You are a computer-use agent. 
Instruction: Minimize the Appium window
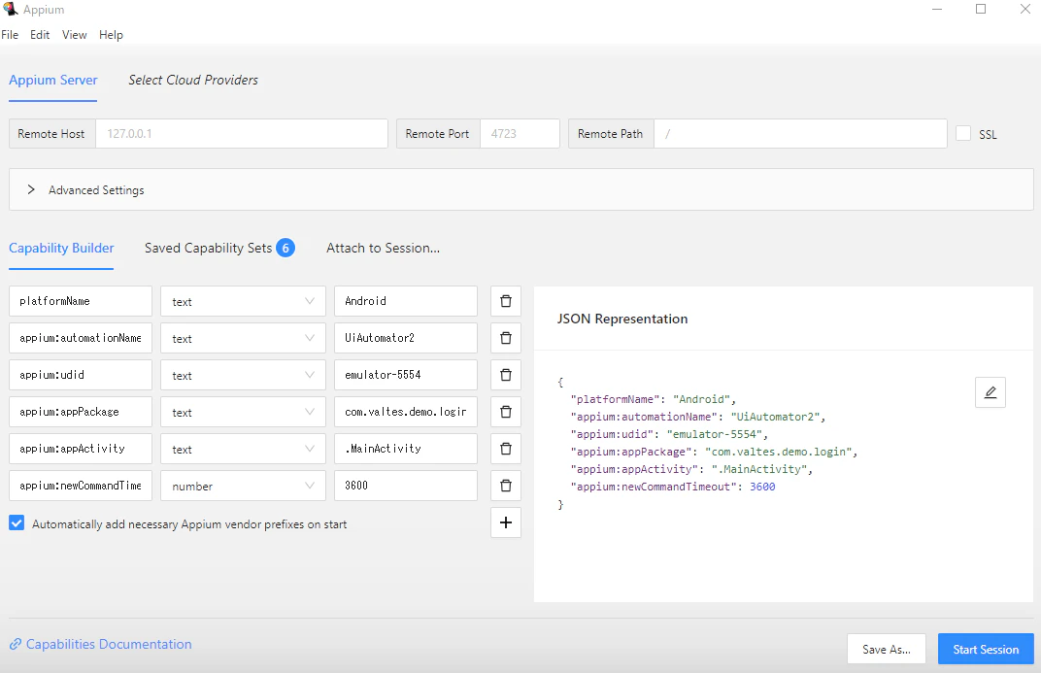point(937,10)
